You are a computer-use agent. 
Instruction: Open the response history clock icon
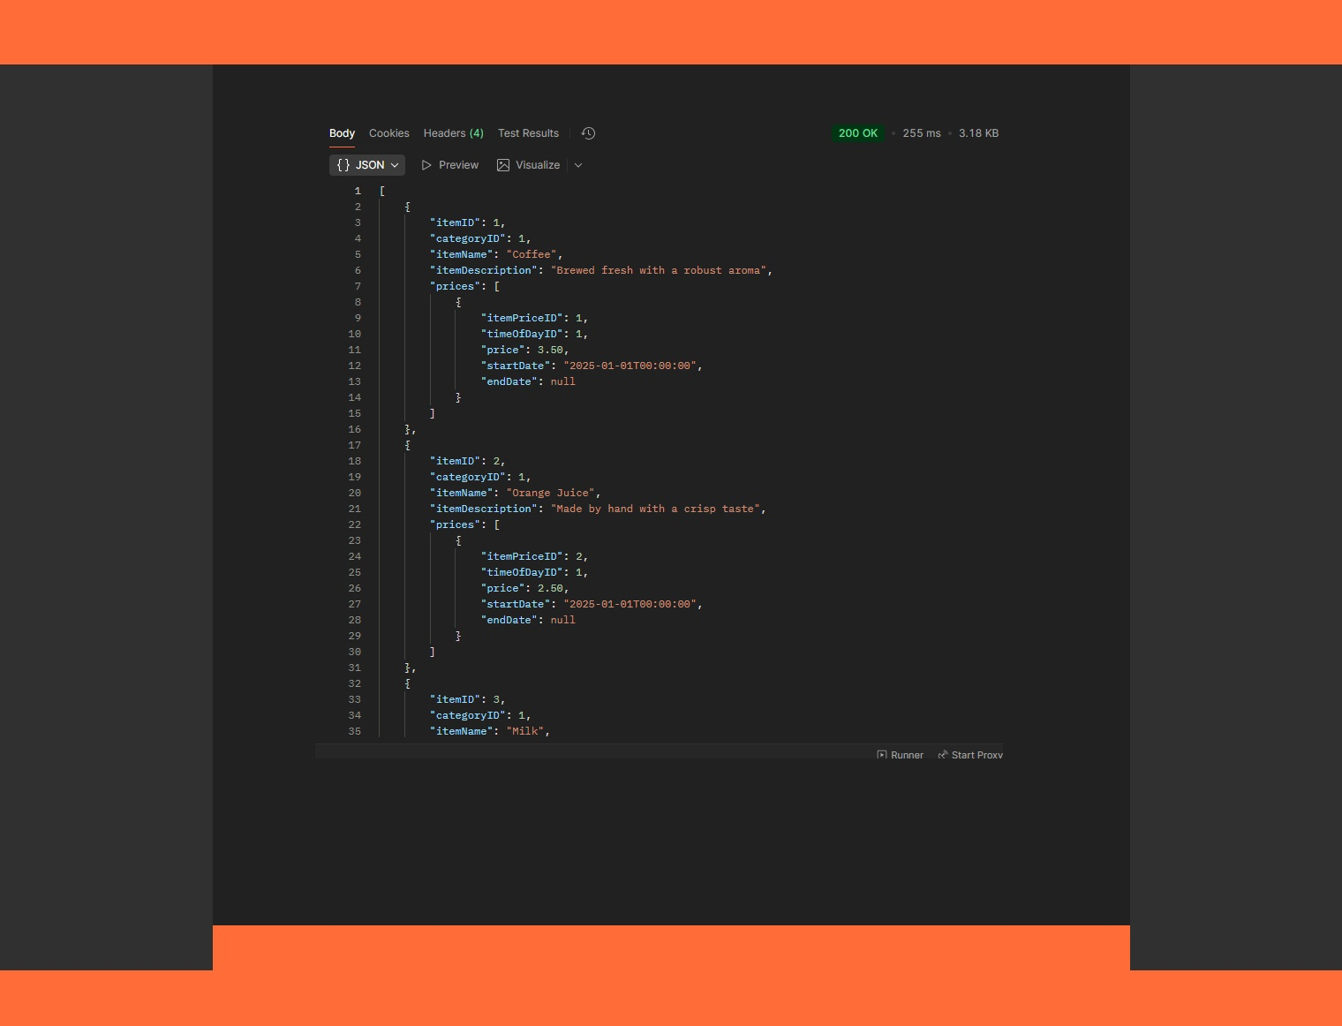point(588,133)
